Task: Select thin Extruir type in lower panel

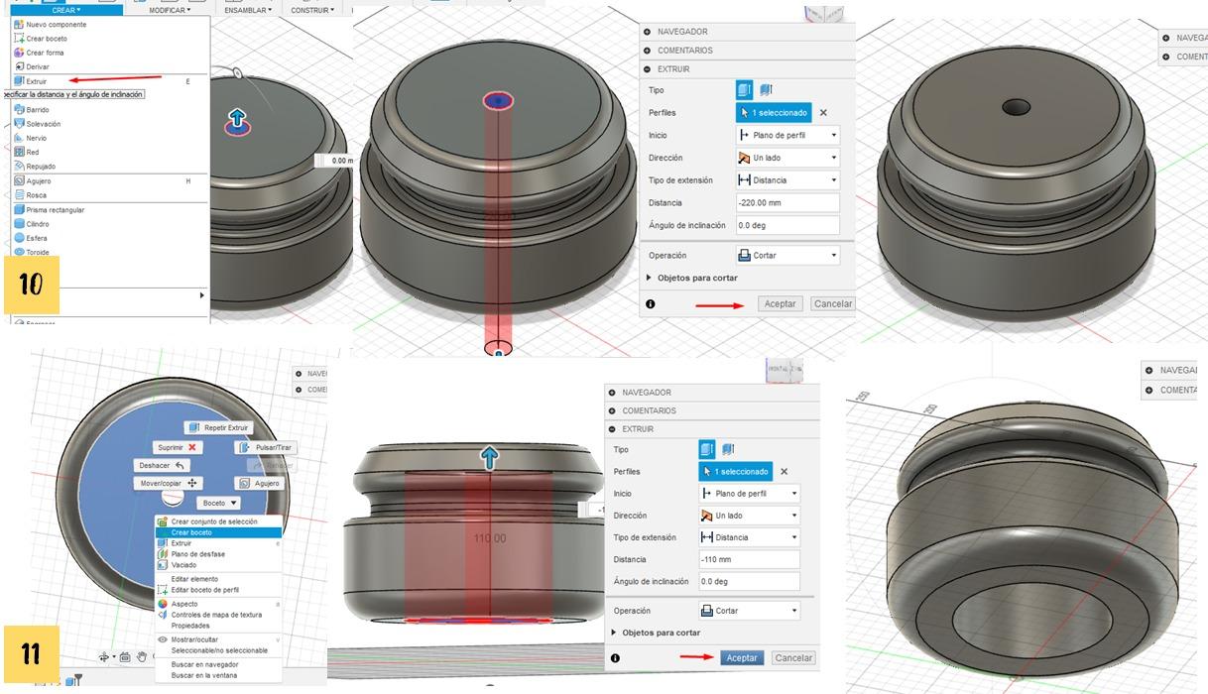Action: click(x=728, y=449)
